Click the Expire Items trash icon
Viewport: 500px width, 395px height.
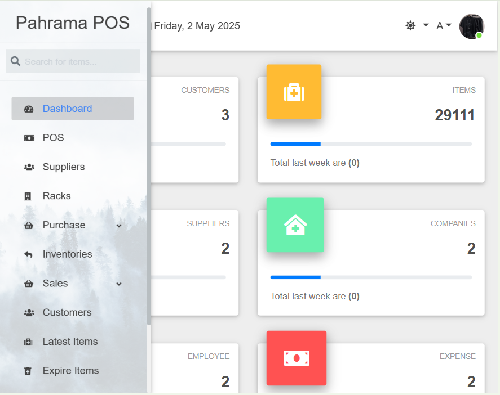click(x=28, y=371)
